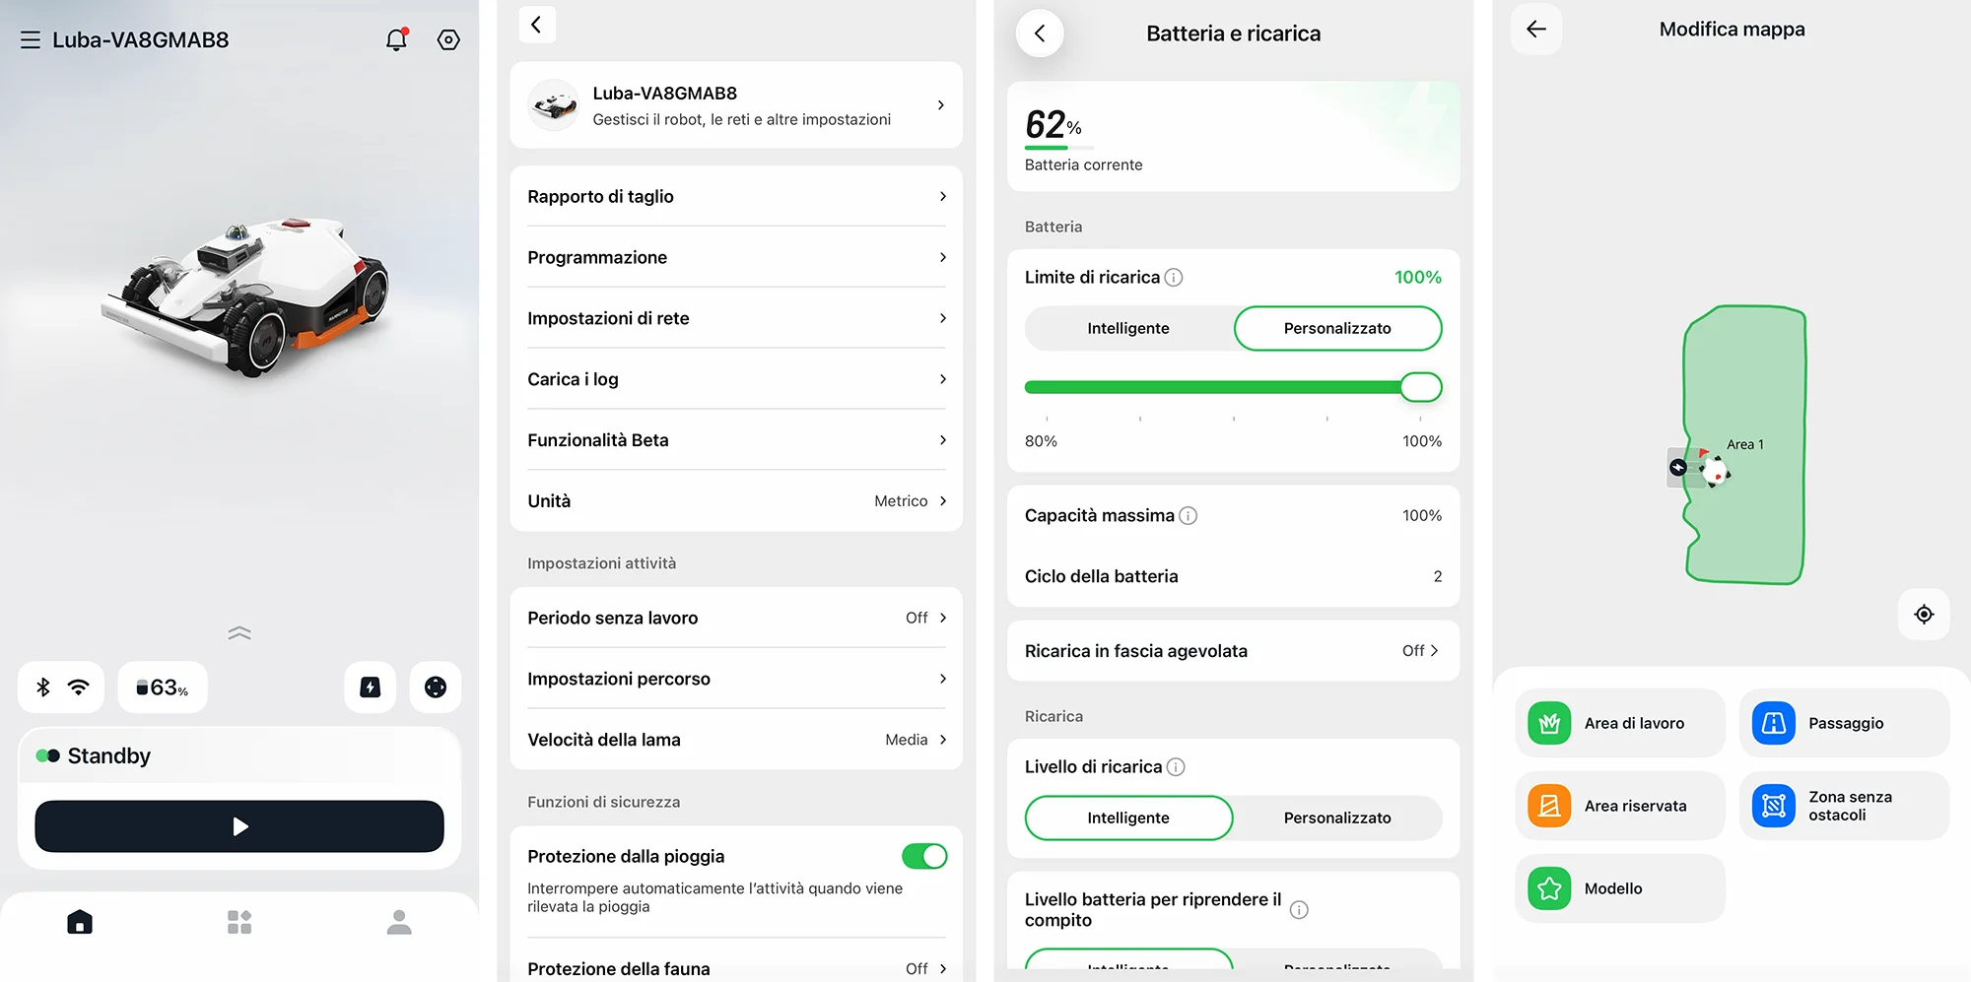The image size is (1971, 982).
Task: Expand the Unità Metrico setting
Action: pos(736,501)
